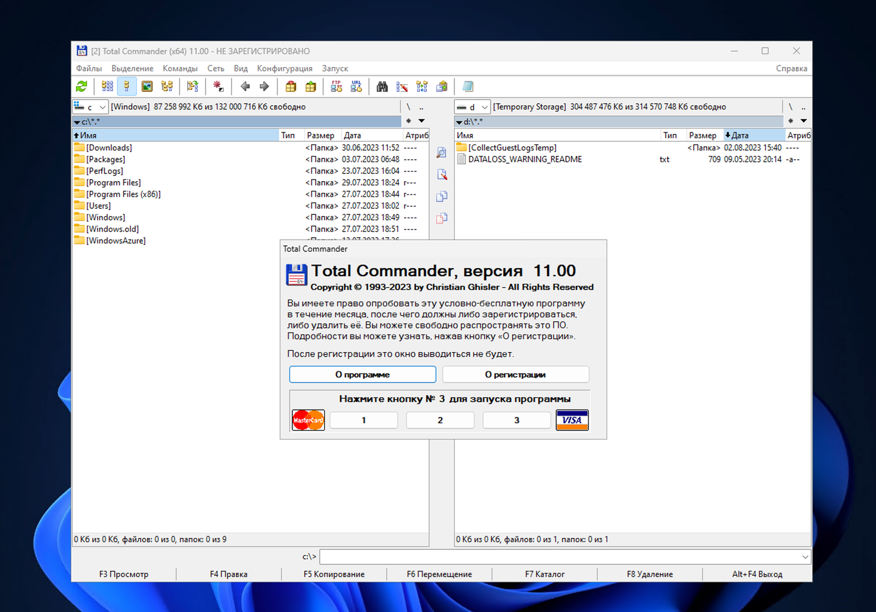Open the URL new FTP connection icon
This screenshot has height=612, width=876.
[x=356, y=86]
